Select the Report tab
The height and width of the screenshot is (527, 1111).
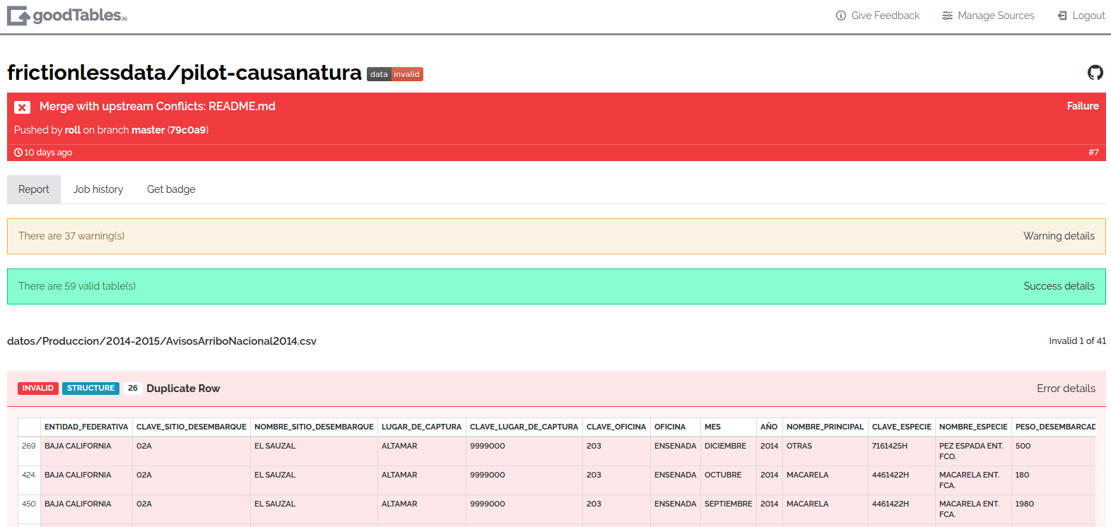[34, 189]
